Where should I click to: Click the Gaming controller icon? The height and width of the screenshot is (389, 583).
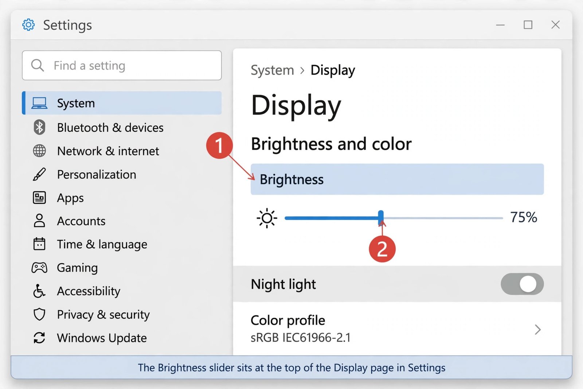click(39, 268)
